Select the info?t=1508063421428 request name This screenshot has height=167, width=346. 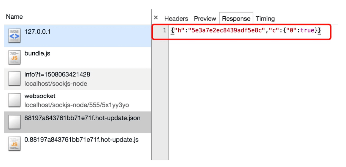click(57, 75)
